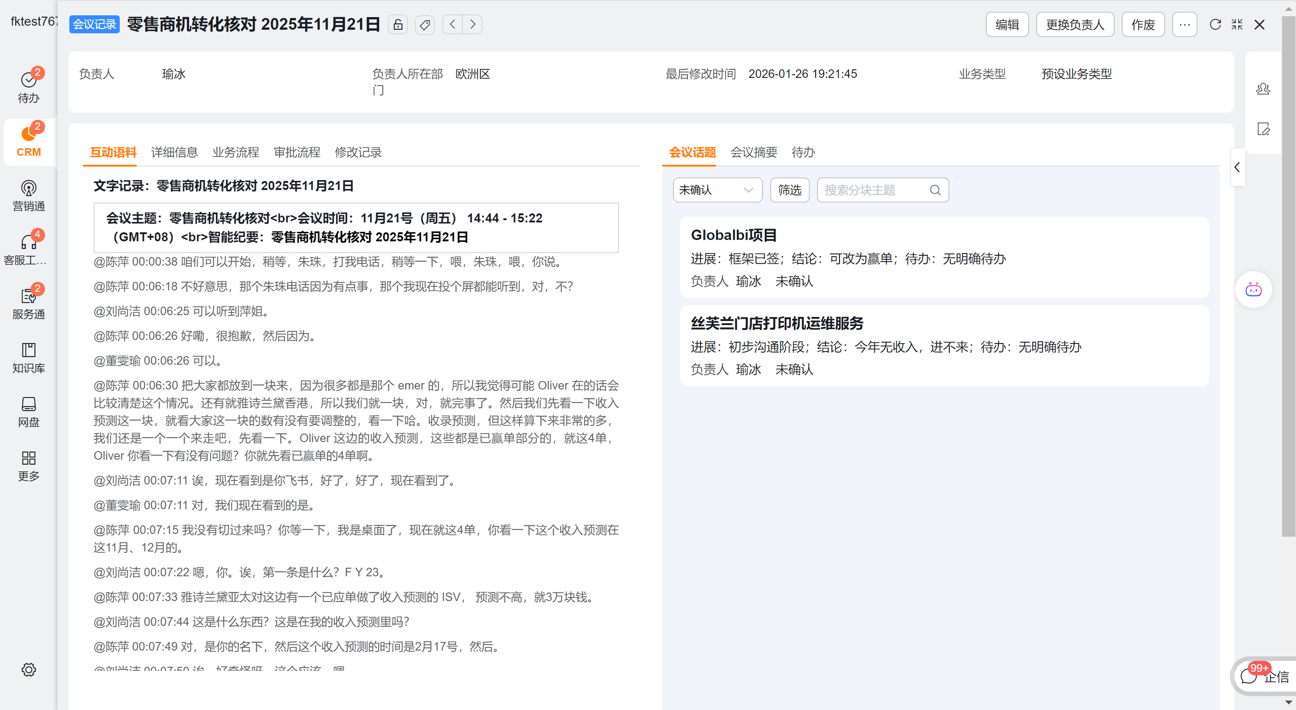Open the 网盘 sidebar module

tap(29, 412)
